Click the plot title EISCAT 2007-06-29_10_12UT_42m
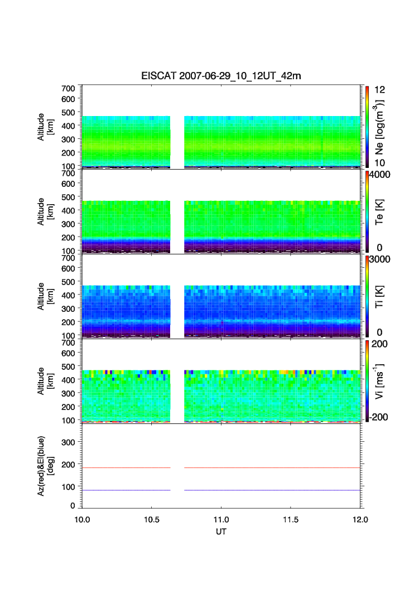This screenshot has width=395, height=593. coord(220,76)
